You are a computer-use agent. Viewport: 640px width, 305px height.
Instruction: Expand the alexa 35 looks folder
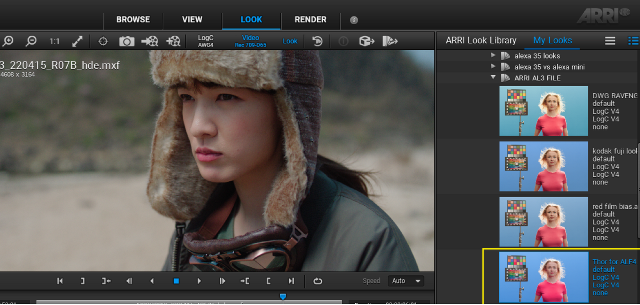click(x=493, y=55)
